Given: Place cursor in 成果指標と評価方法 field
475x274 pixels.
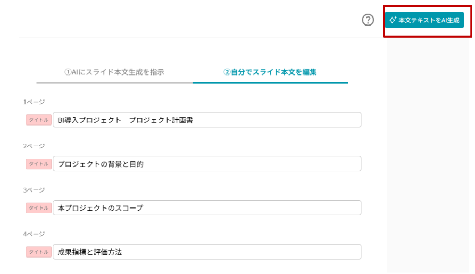Looking at the screenshot, I should pyautogui.click(x=207, y=252).
